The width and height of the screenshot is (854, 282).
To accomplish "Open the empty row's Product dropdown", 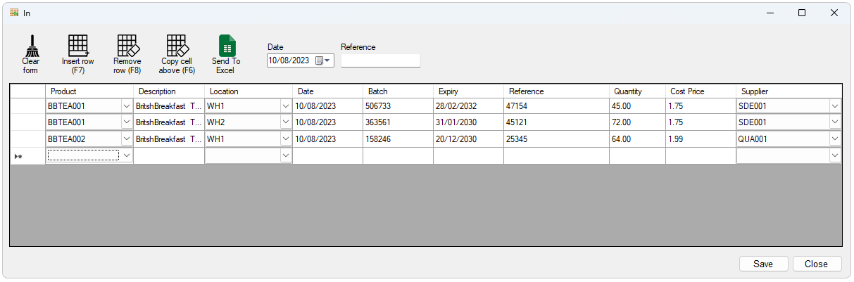I will pos(127,155).
